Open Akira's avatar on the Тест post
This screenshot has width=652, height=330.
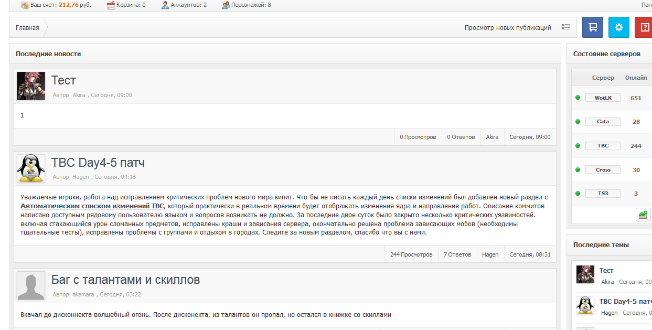[31, 86]
